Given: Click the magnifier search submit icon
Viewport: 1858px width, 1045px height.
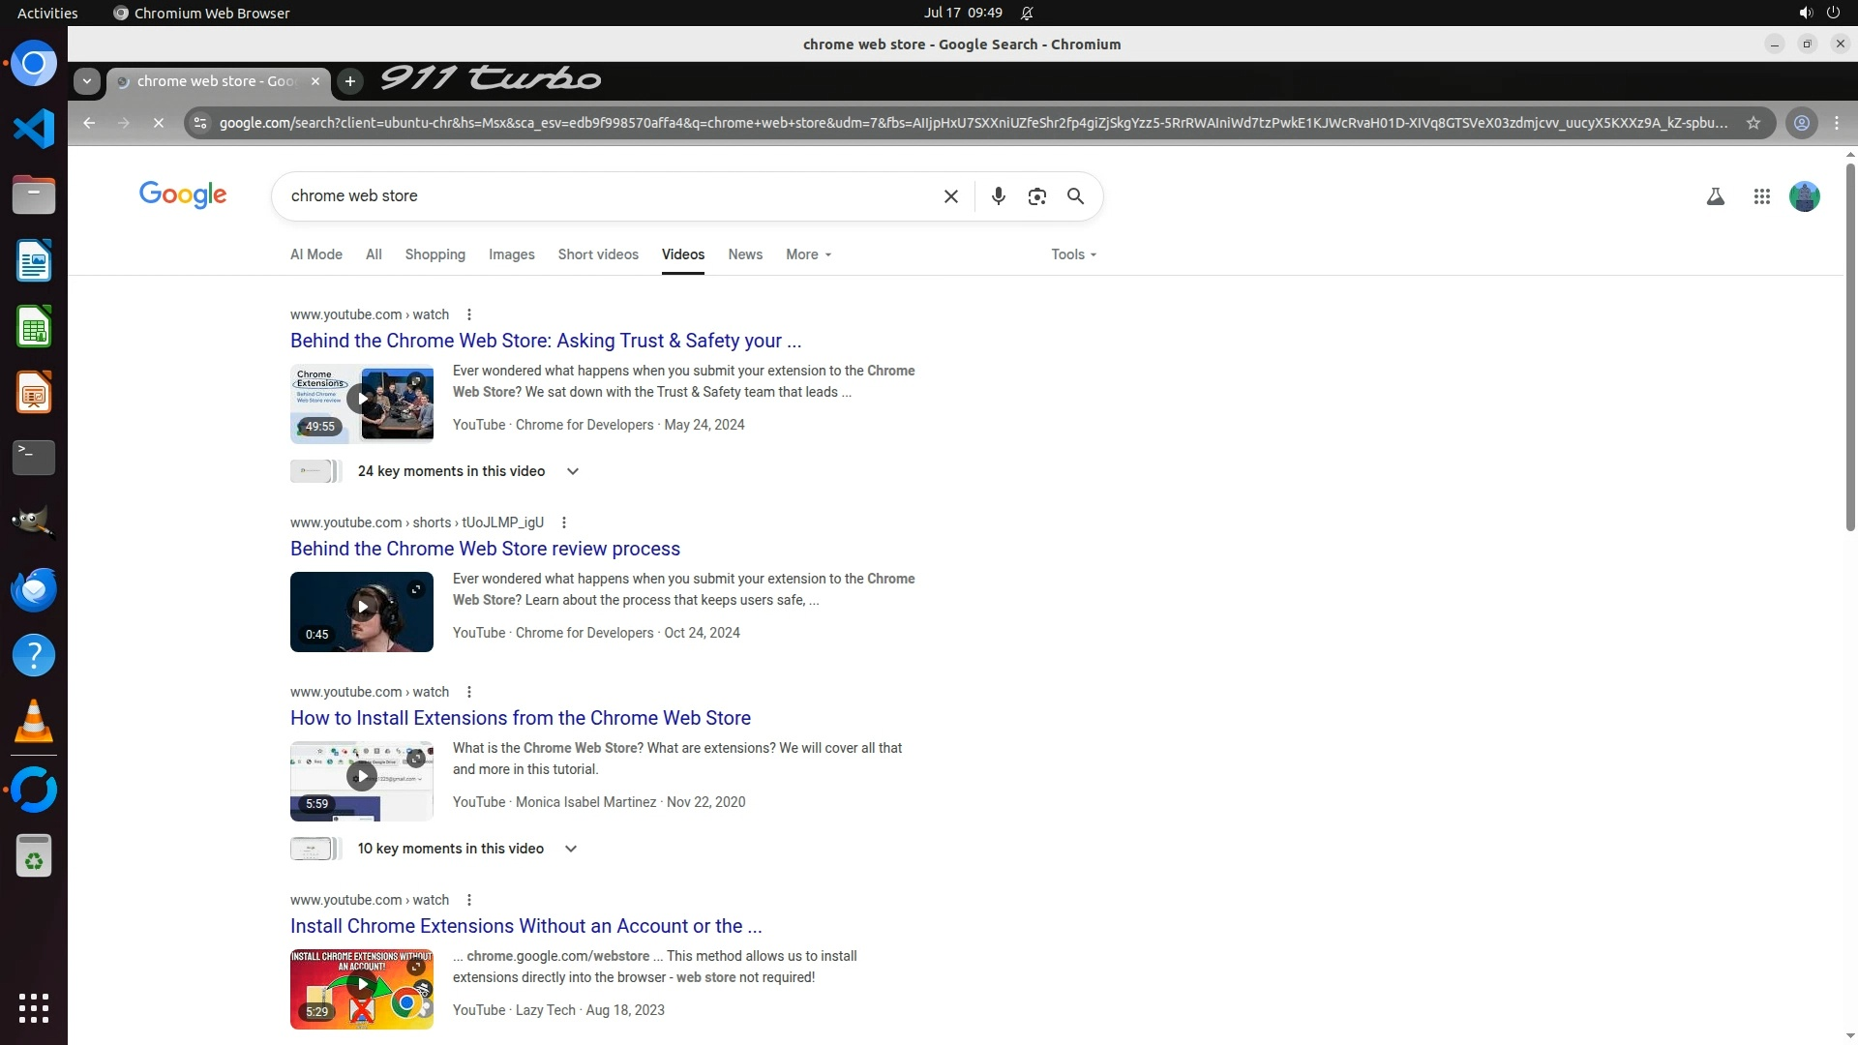Looking at the screenshot, I should point(1075,196).
